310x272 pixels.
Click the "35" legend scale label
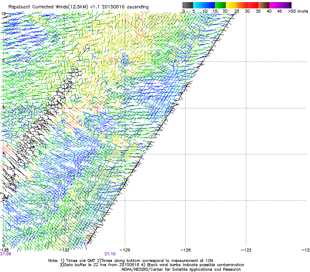pos(258,11)
